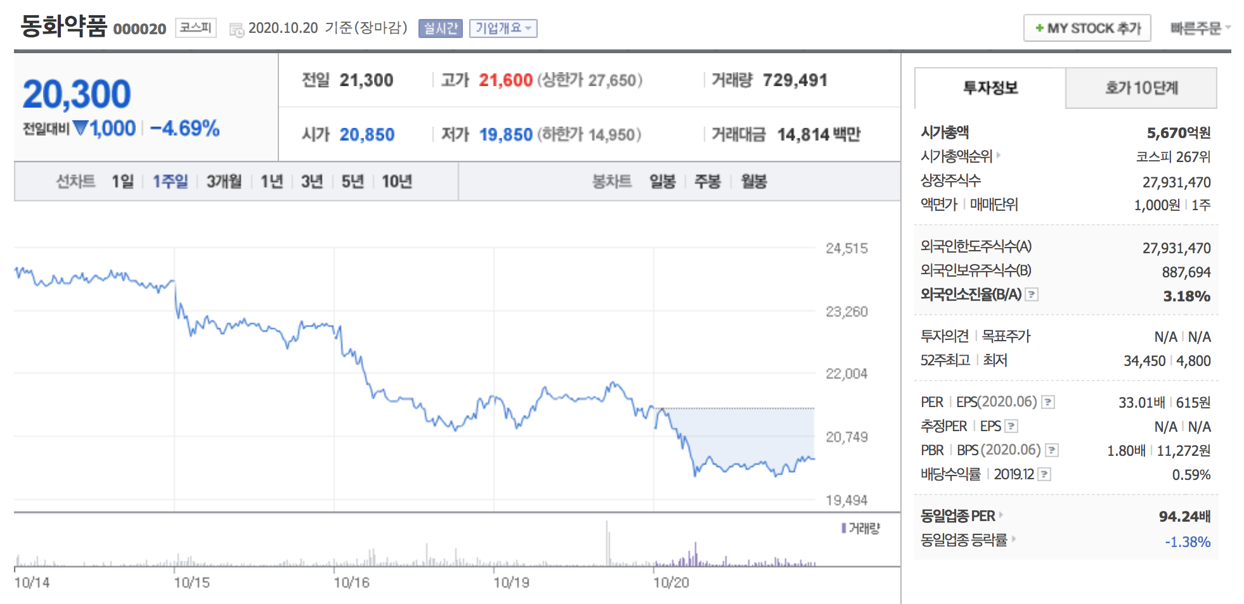The height and width of the screenshot is (604, 1244).
Task: Click the dropdown arrow of 빠른주문
Action: (1228, 28)
